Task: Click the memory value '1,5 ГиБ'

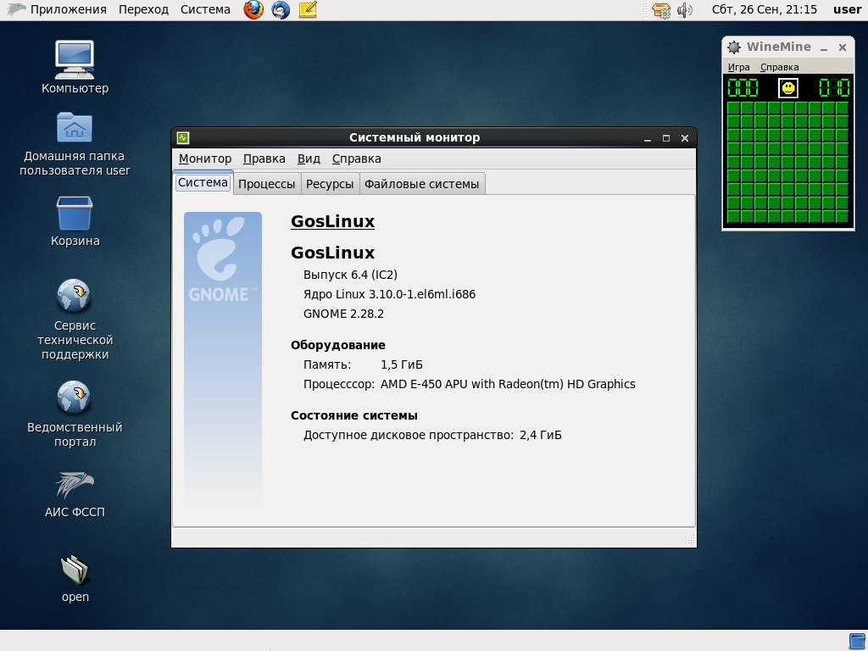Action: coord(402,364)
